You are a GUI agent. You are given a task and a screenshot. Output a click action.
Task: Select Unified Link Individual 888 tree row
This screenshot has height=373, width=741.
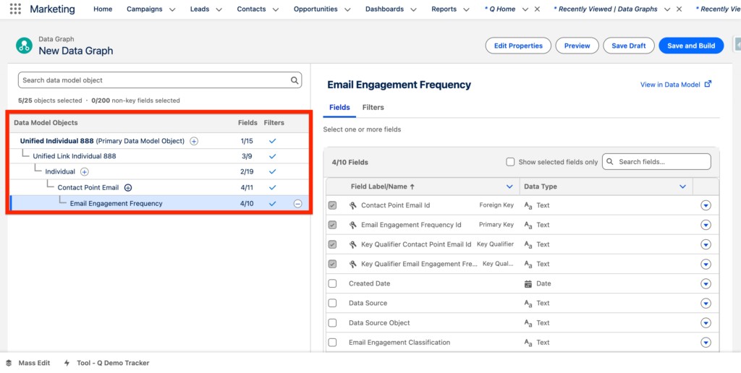point(74,156)
